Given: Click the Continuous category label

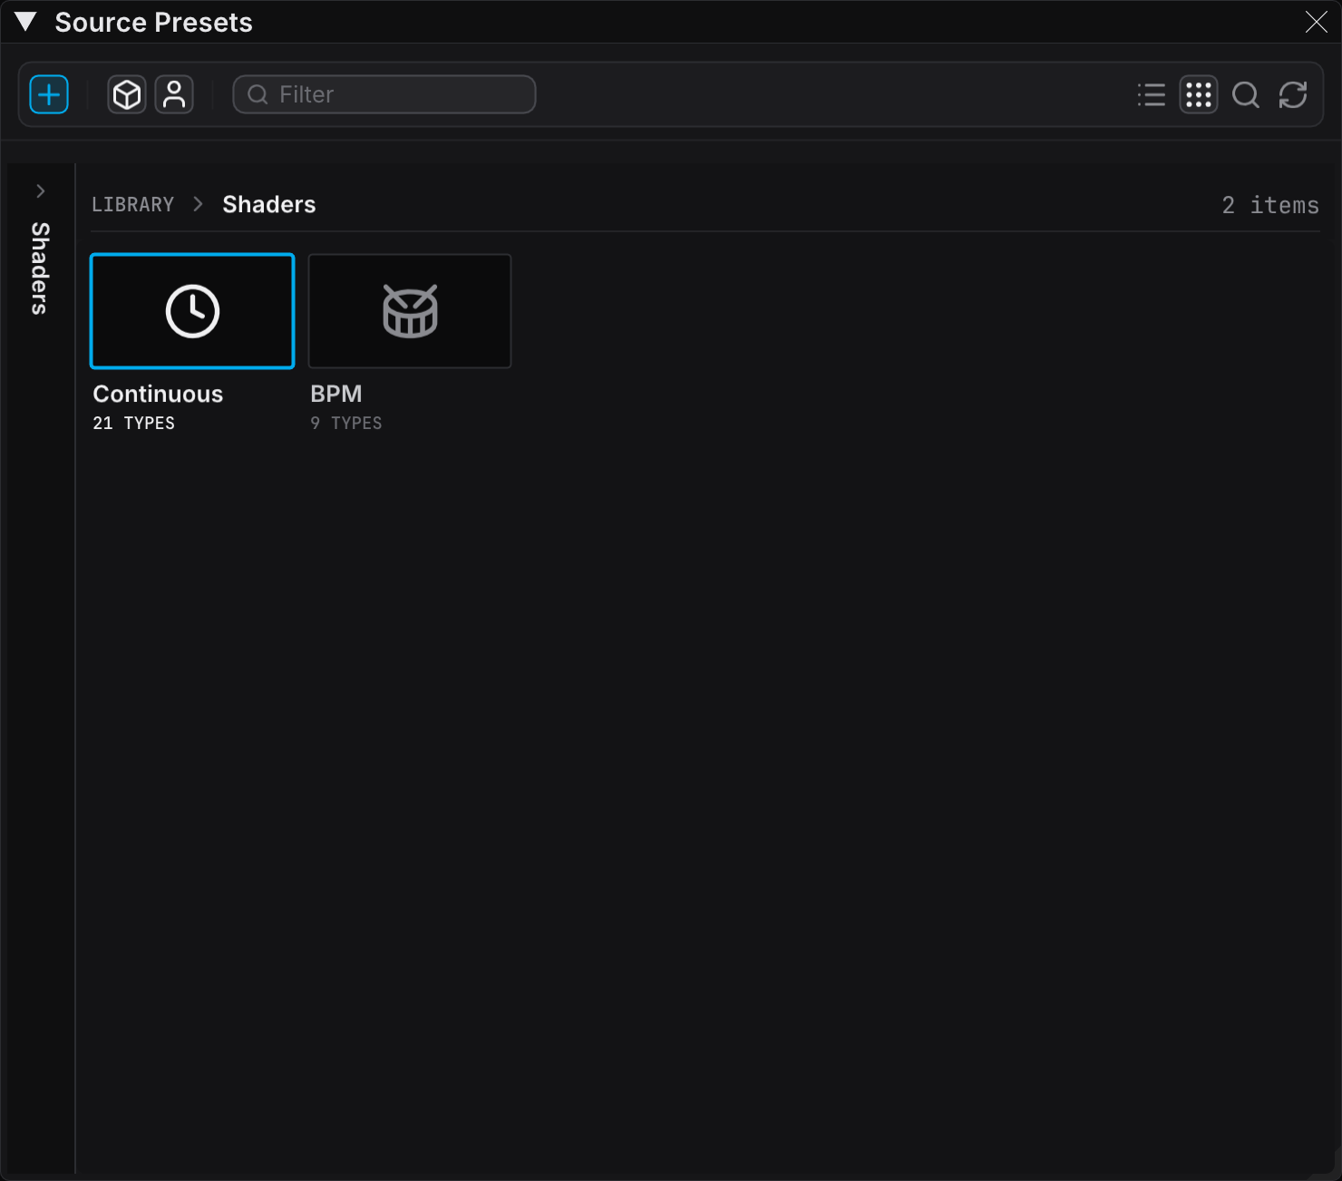Looking at the screenshot, I should tap(158, 394).
